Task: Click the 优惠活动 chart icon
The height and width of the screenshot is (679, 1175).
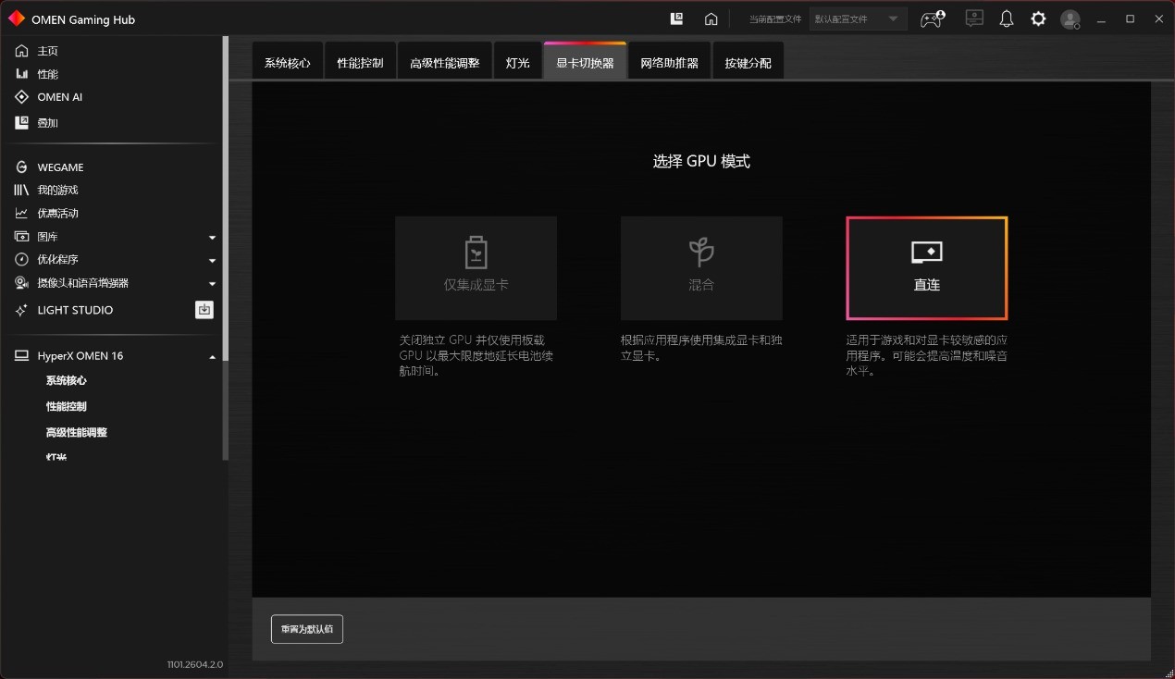Action: tap(22, 213)
